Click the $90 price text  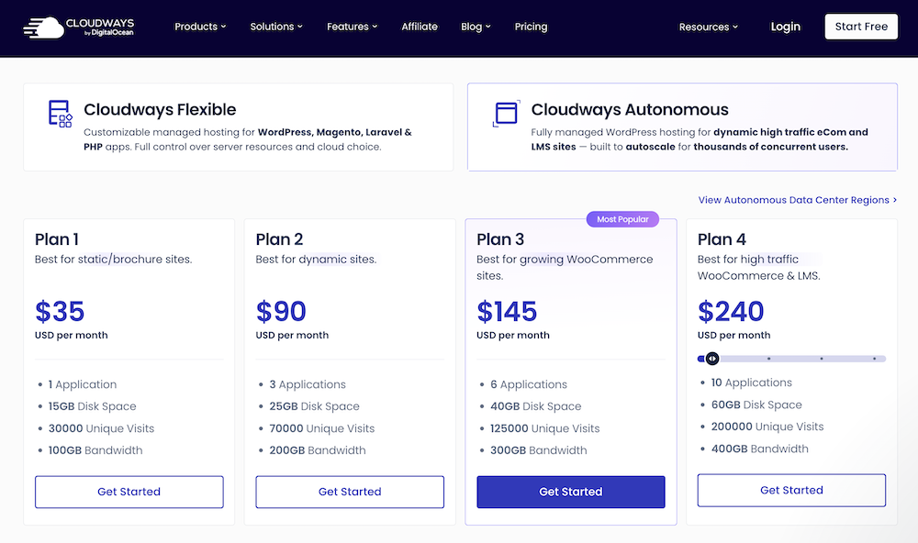pos(281,311)
